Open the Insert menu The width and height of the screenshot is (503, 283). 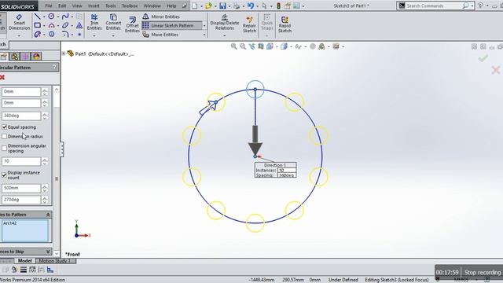pyautogui.click(x=94, y=6)
